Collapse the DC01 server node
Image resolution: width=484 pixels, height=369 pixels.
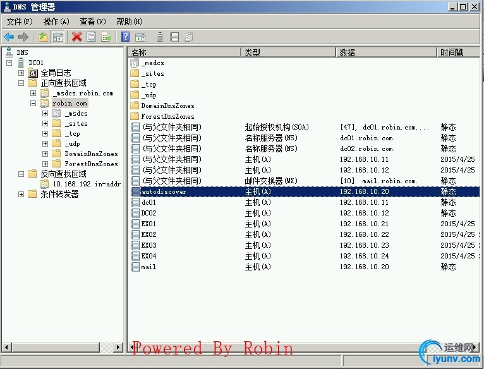[x=9, y=63]
